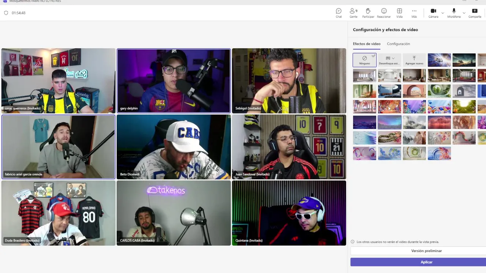Screen dimensions: 486x273
Task: Select fabricio ariel garcia orende tile
Action: pyautogui.click(x=58, y=147)
